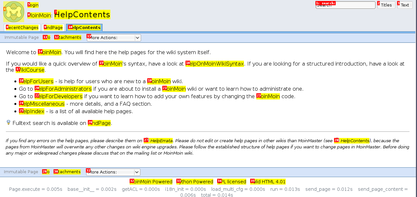Screen dimensions: 417x197
Task: Open the HelpForAdministrators page link
Action: click(63, 89)
